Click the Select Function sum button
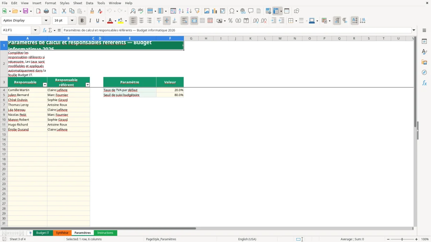 click(50, 30)
